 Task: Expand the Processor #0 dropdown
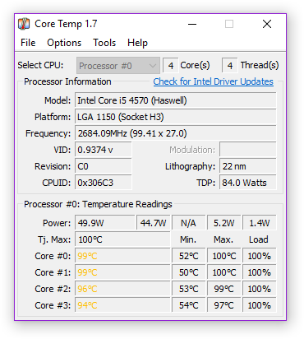118,66
